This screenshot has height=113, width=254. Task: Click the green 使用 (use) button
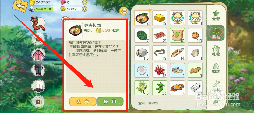pos(110,102)
